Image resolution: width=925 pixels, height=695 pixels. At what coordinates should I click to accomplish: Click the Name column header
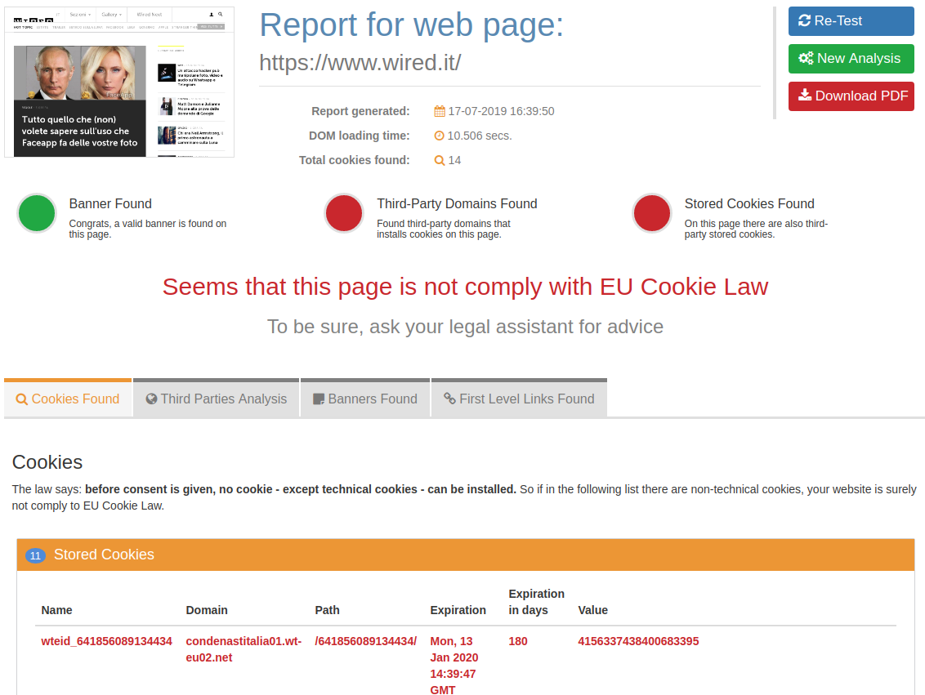[56, 610]
